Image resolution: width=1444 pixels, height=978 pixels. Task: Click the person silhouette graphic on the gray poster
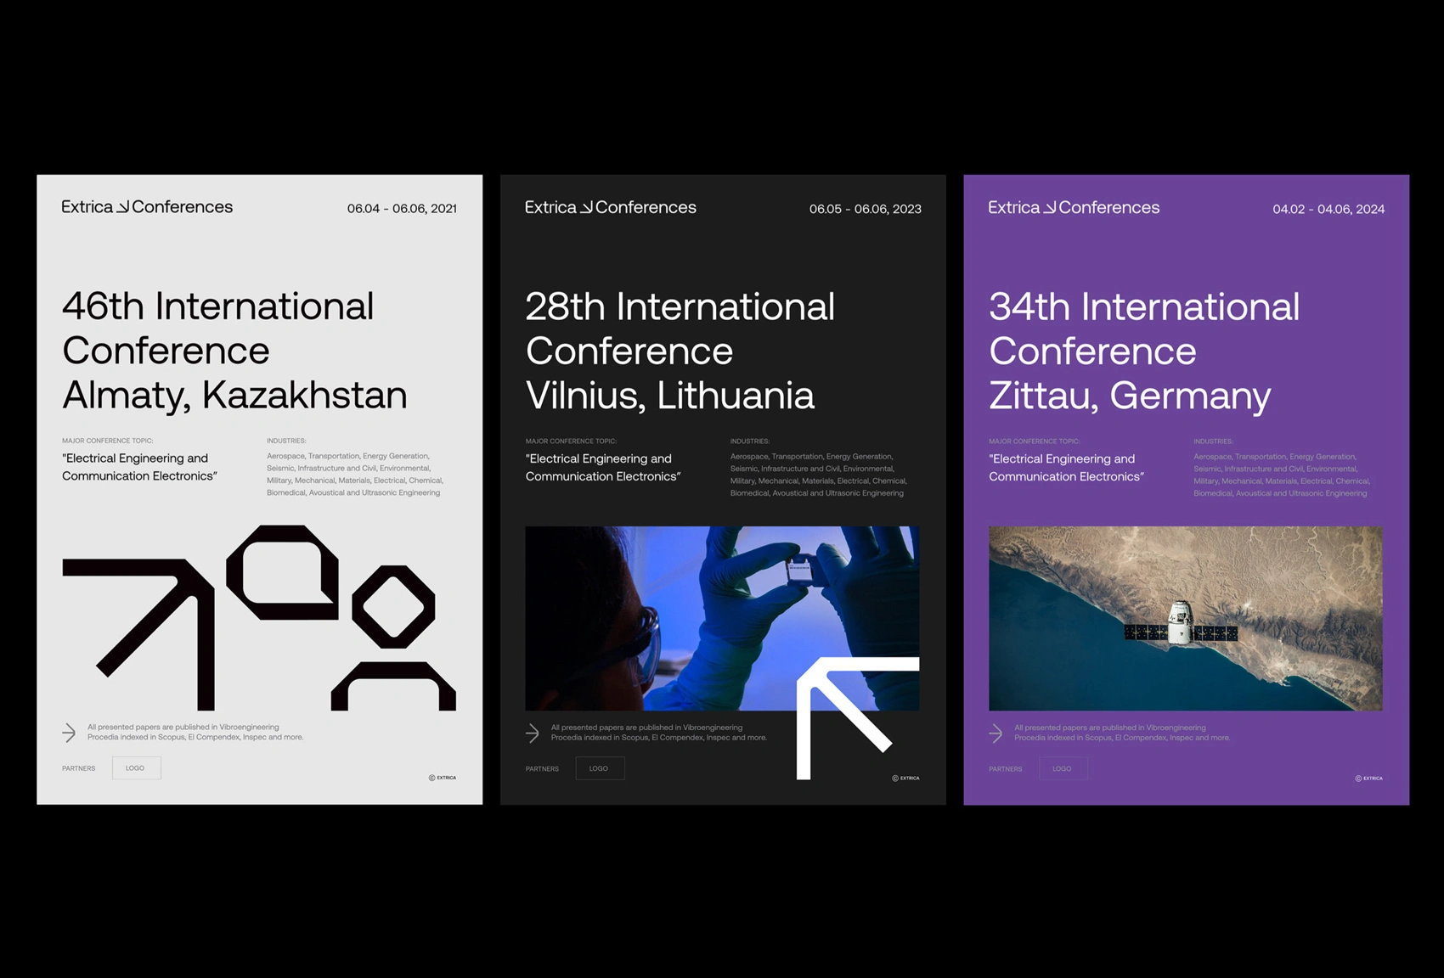point(393,638)
